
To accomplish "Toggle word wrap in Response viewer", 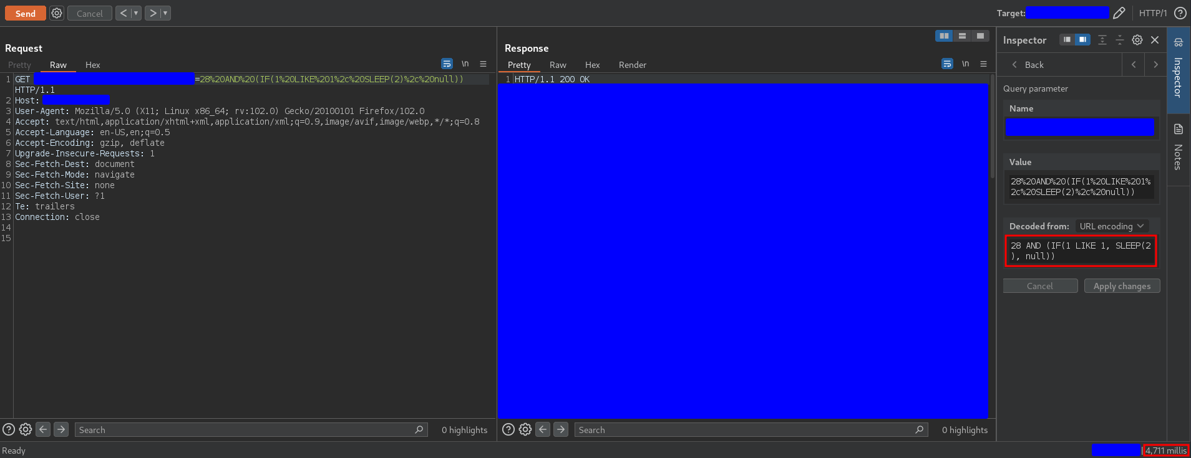I will click(x=947, y=64).
